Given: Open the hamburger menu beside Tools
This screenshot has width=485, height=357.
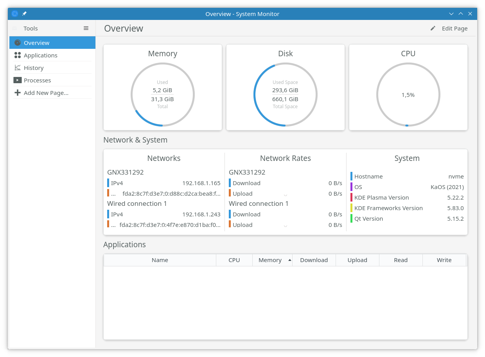Looking at the screenshot, I should pos(86,28).
